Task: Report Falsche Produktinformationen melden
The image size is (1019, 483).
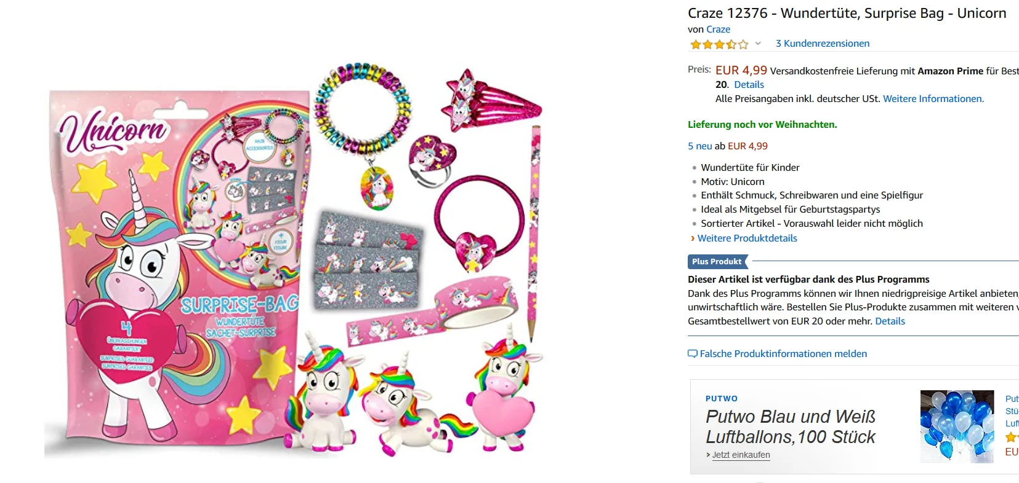Action: (x=783, y=354)
